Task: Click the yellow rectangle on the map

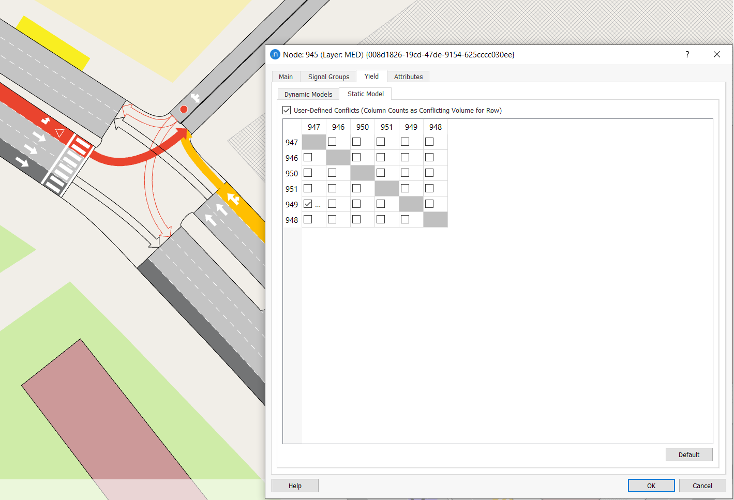Action: (52, 42)
